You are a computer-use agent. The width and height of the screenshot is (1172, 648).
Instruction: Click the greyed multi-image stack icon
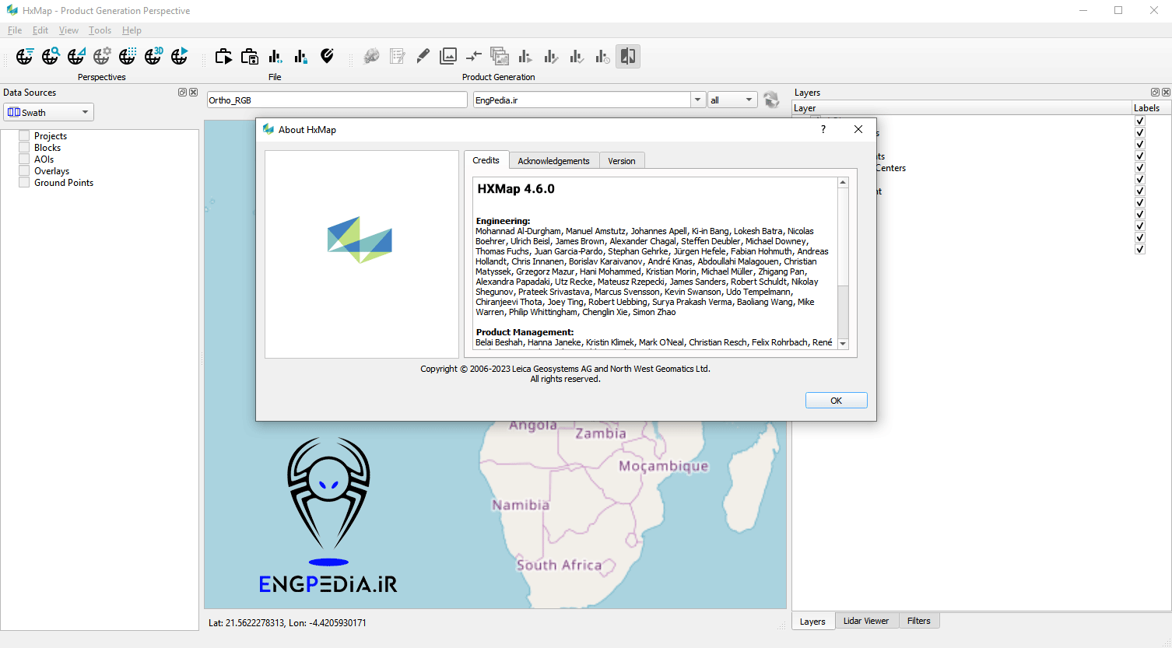[x=500, y=56]
